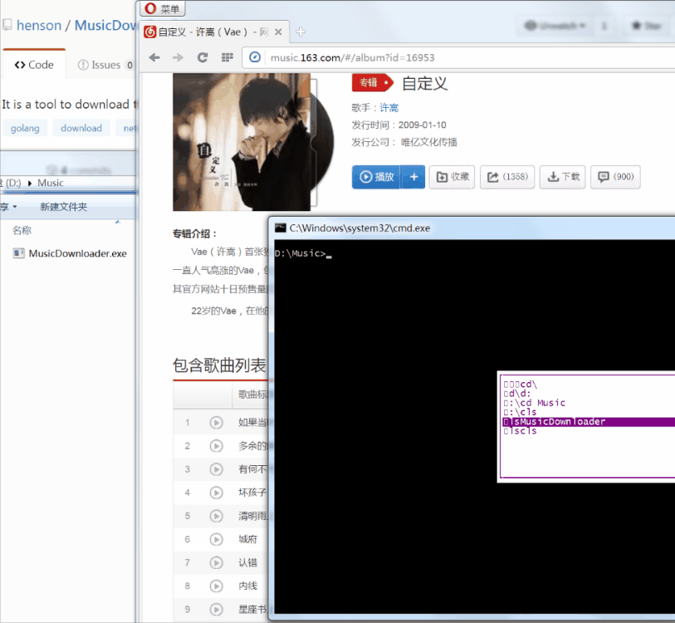This screenshot has width=675, height=623.
Task: Play track 8 内线 in song list
Action: (x=216, y=586)
